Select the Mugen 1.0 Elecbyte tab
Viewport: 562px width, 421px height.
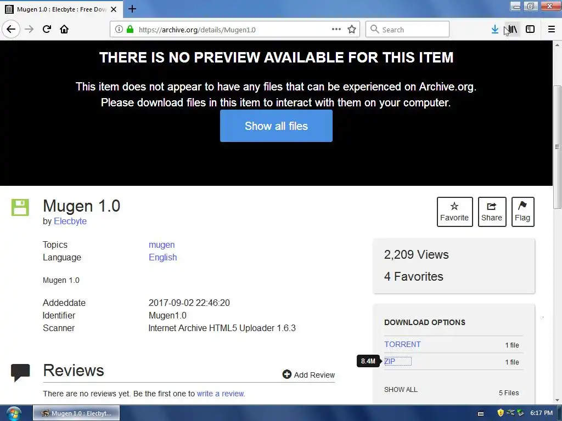(61, 9)
